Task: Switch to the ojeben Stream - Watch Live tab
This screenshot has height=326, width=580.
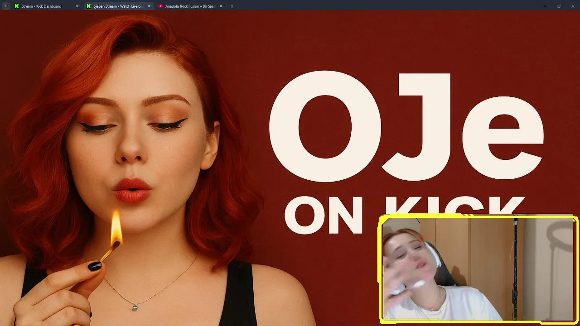Action: 118,6
